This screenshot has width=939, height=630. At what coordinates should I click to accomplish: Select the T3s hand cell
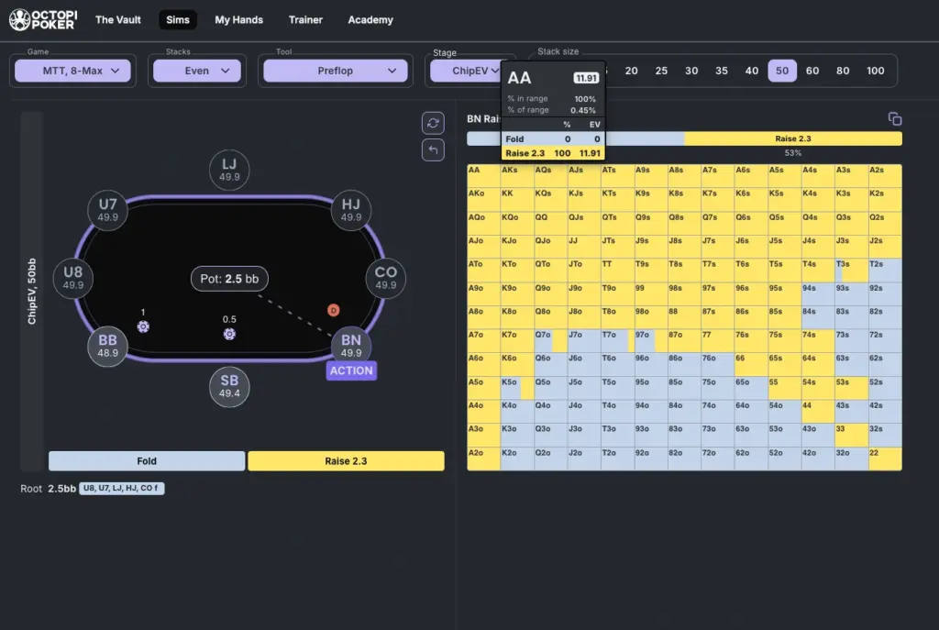pos(852,271)
